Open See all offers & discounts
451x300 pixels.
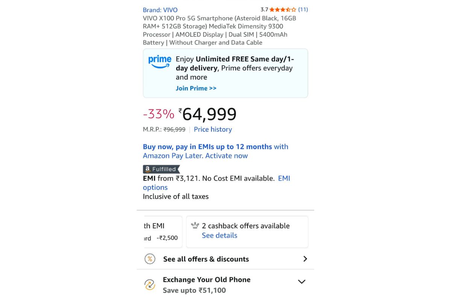pyautogui.click(x=206, y=259)
